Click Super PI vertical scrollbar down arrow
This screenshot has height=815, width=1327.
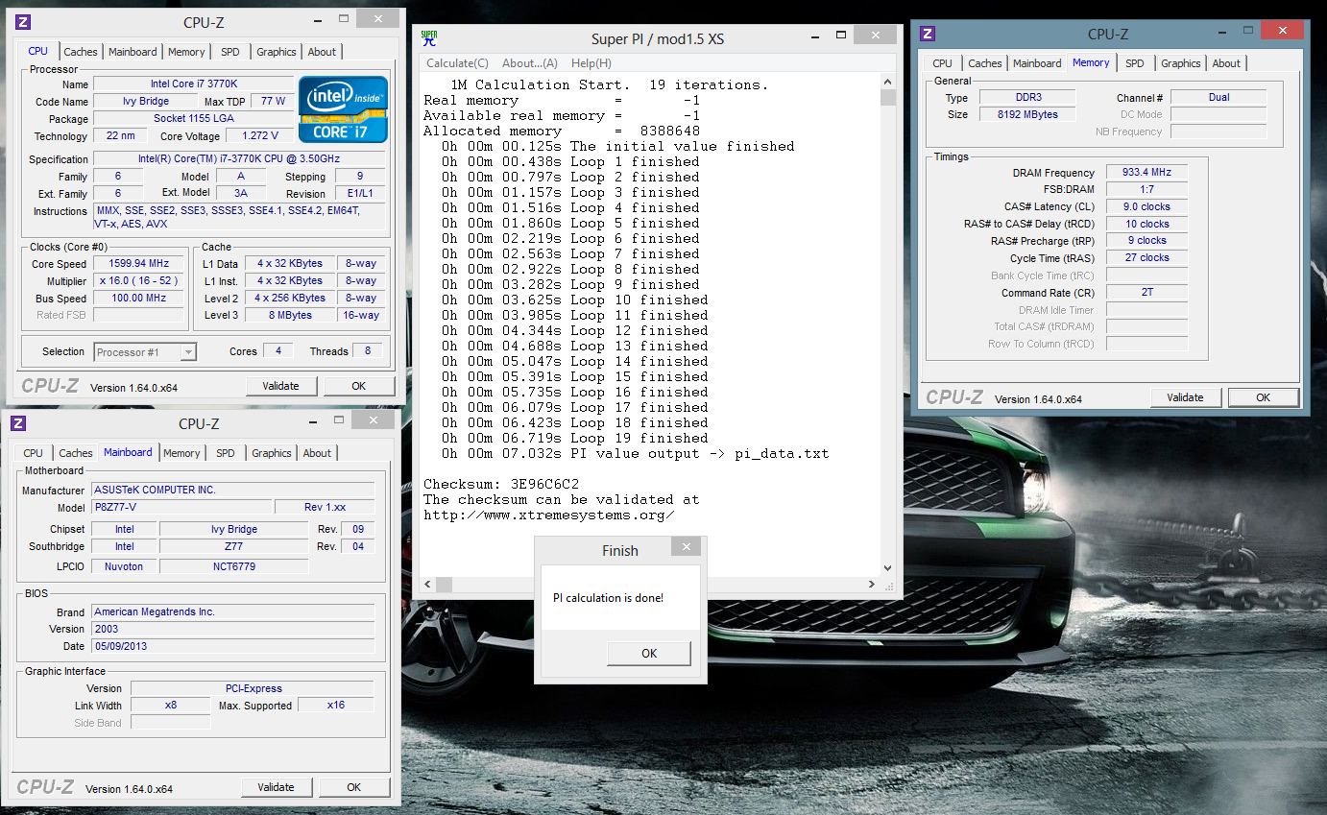coord(887,568)
